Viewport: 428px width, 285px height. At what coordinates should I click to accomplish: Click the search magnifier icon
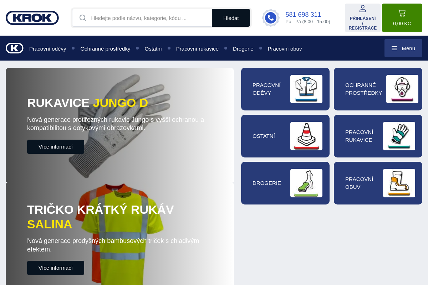point(83,18)
